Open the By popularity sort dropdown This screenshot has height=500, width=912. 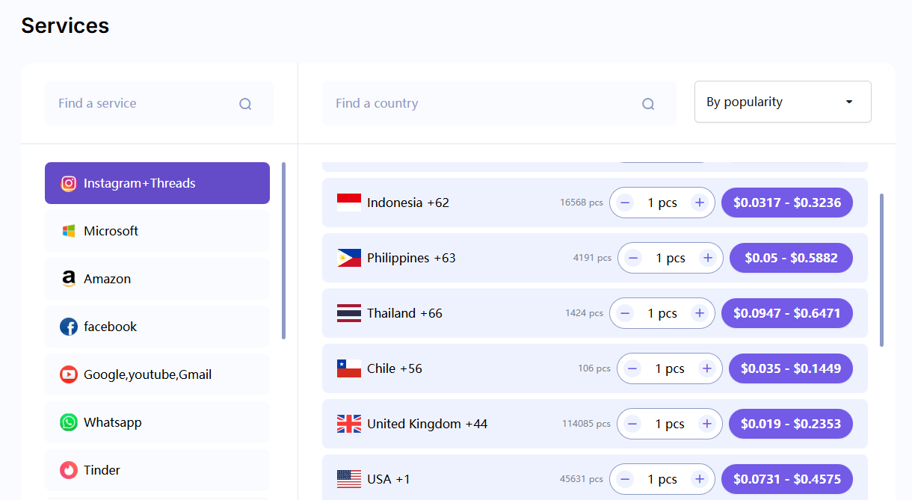coord(782,102)
